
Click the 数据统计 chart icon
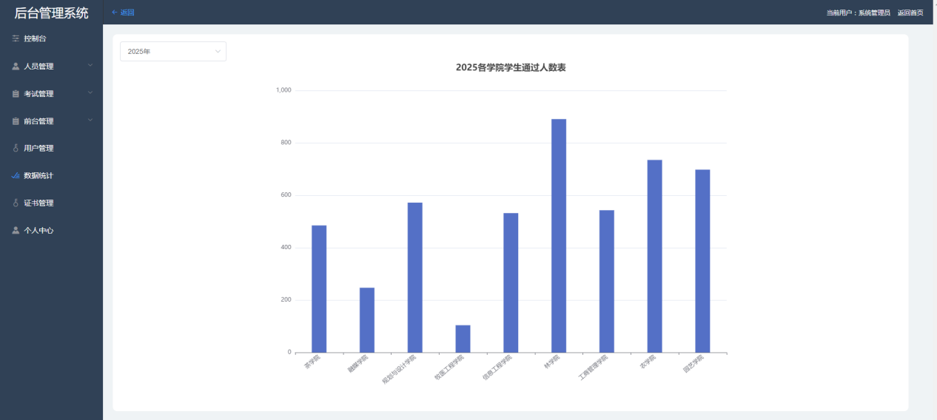click(16, 176)
